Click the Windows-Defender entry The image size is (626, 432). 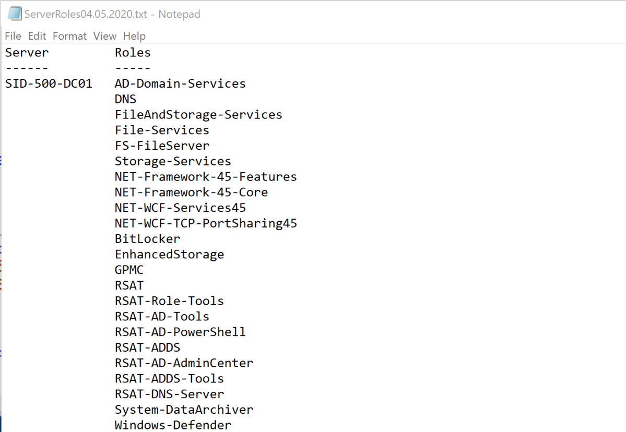pos(173,425)
